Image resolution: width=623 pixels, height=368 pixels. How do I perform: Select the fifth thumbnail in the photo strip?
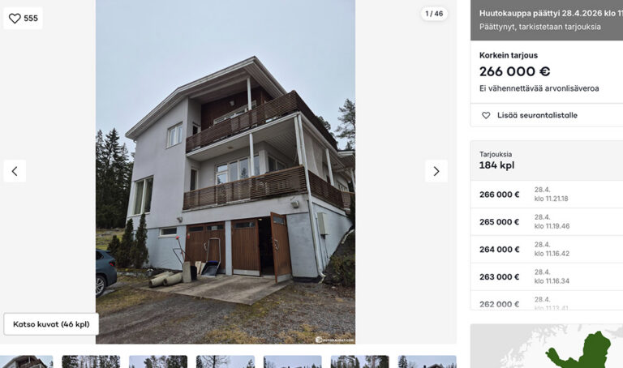click(x=292, y=362)
